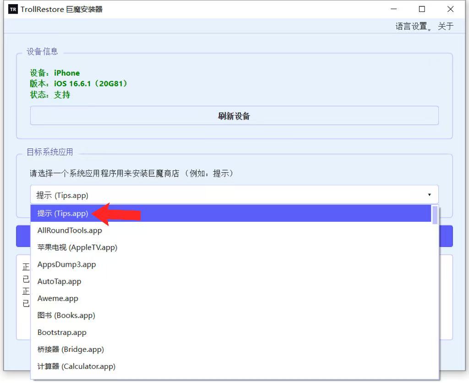Open the 语言设置 language menu
This screenshot has height=383, width=469.
[413, 26]
